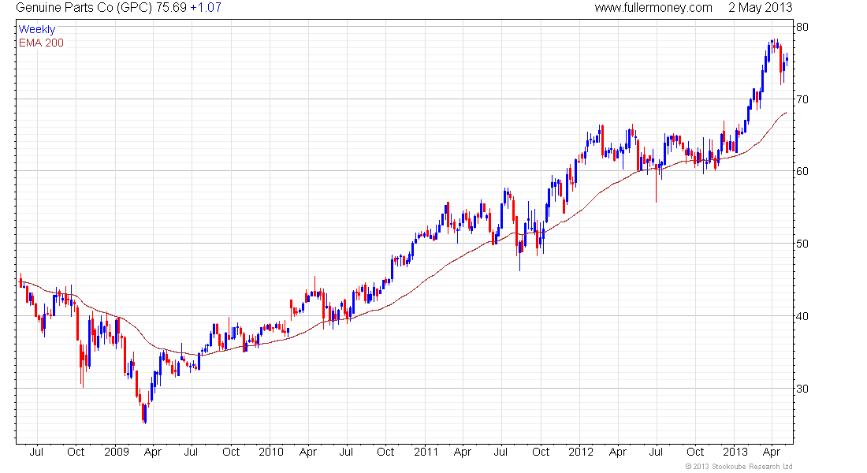
Task: Click the 'Genuine Parts Co (GPC)' chart title
Action: [x=84, y=8]
